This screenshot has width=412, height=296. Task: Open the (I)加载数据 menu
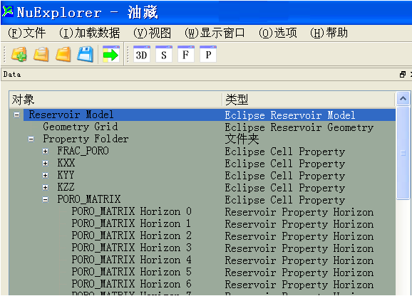point(90,33)
